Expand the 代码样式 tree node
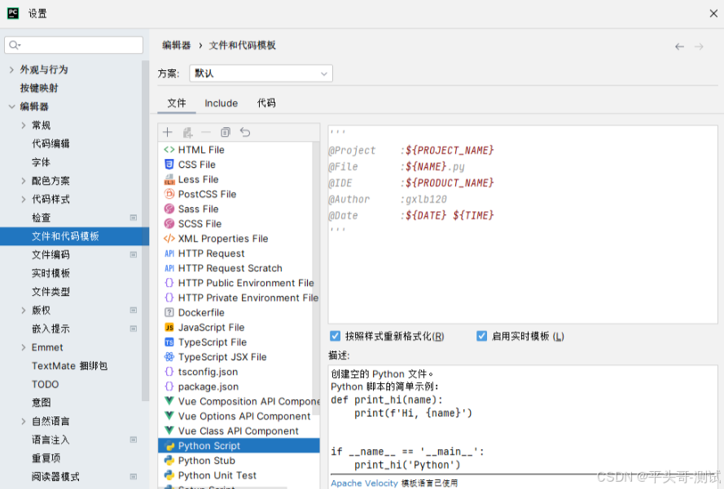 24,199
